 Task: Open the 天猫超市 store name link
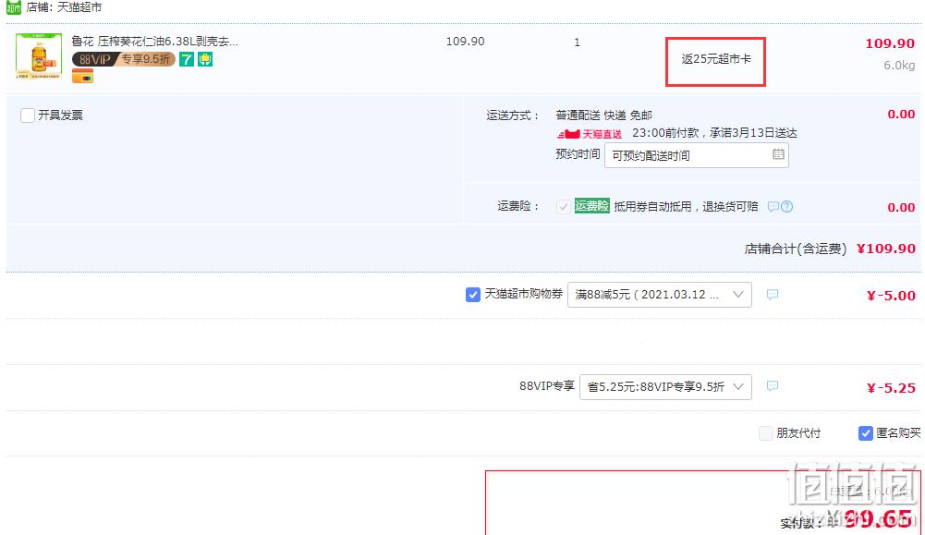(x=79, y=7)
